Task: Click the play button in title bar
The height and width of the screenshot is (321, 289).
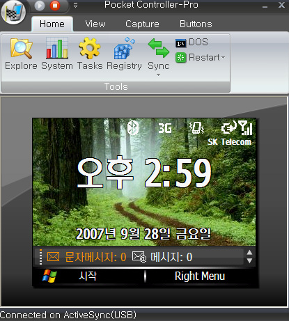Action: [x=40, y=6]
